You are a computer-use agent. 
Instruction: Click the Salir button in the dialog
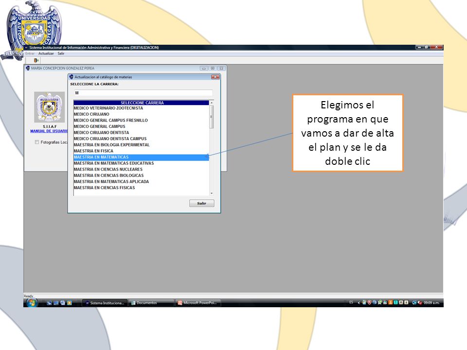pyautogui.click(x=201, y=203)
